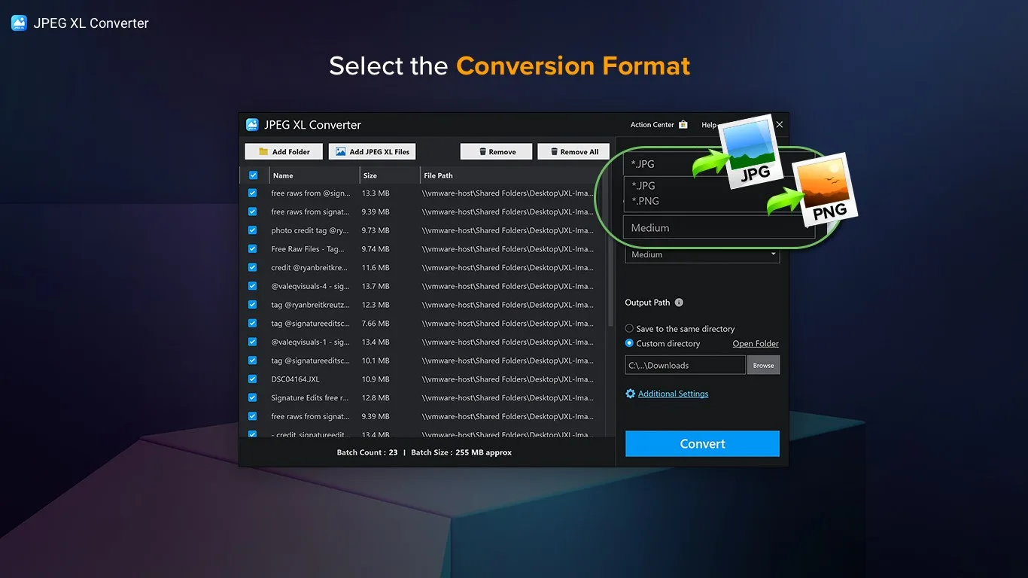The image size is (1028, 578).
Task: Click the 7.66 MB size cell
Action: [x=376, y=324]
